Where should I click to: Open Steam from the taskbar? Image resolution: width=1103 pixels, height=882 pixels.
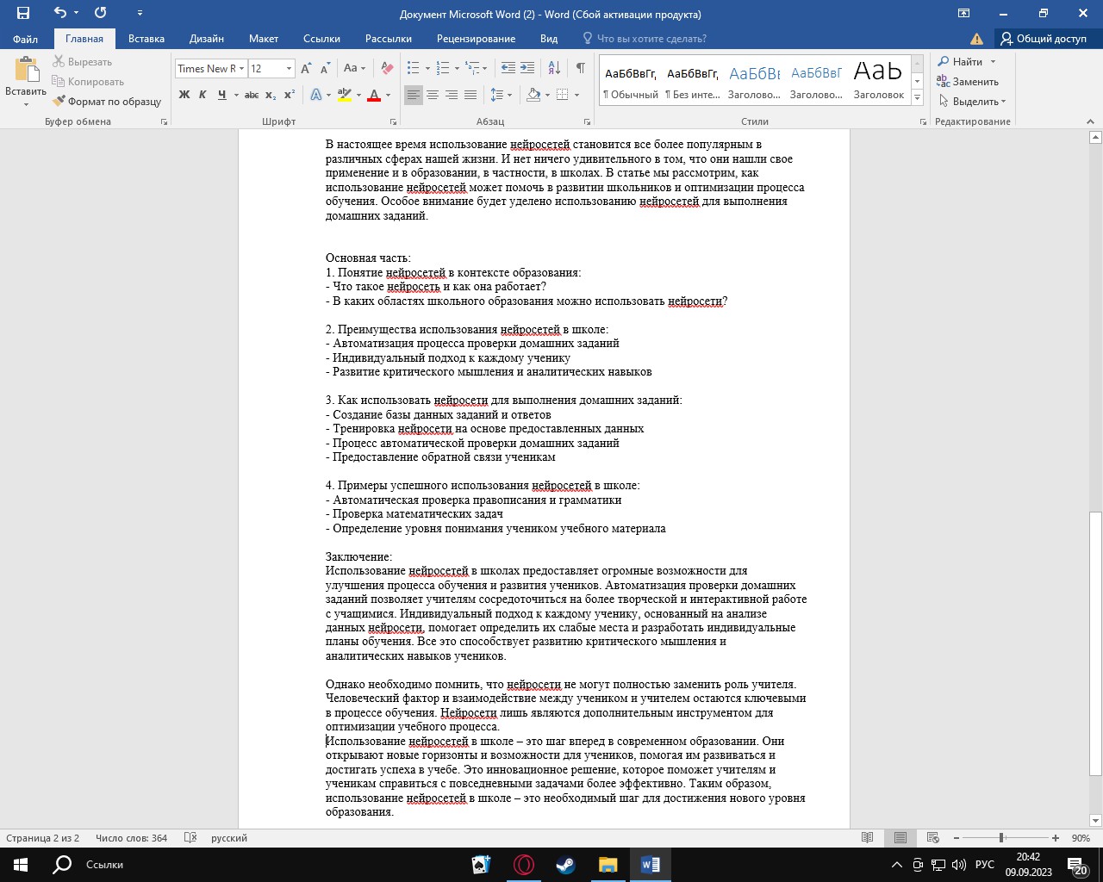click(566, 865)
